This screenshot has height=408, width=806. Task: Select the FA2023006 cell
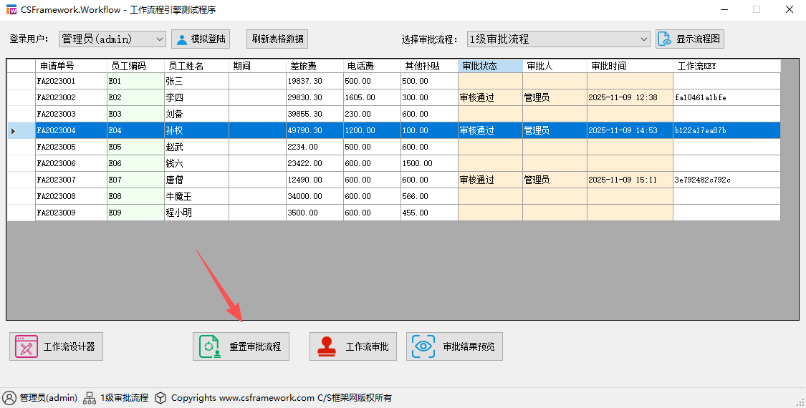click(x=71, y=163)
